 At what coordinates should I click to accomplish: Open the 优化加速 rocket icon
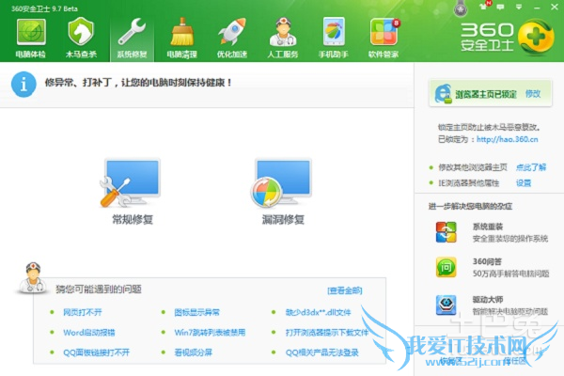pos(232,39)
